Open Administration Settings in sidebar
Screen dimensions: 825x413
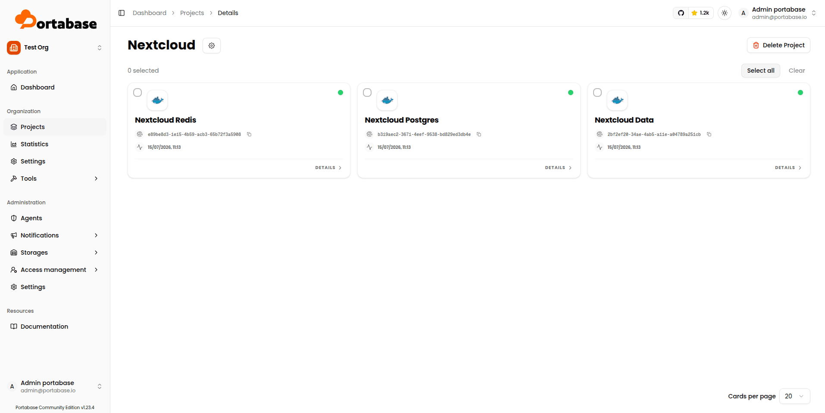(55, 287)
